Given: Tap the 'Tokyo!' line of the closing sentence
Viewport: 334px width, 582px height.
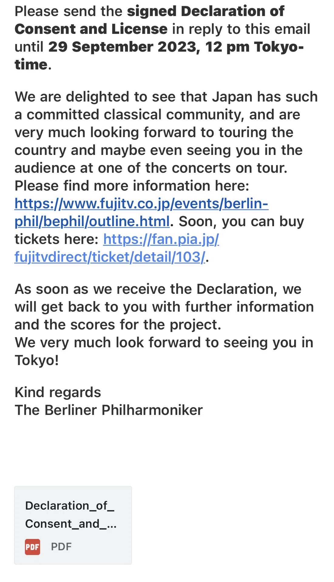Looking at the screenshot, I should [37, 360].
